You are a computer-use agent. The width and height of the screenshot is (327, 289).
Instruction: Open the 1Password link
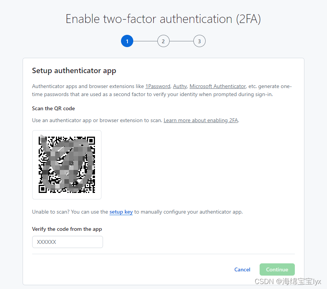point(158,86)
